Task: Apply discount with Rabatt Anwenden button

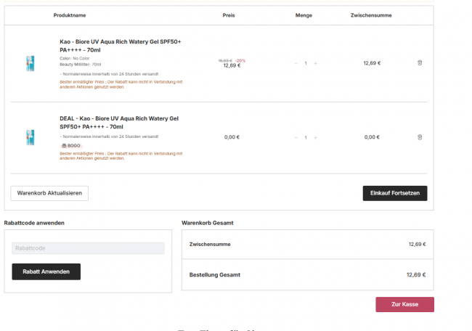Action: pos(46,271)
